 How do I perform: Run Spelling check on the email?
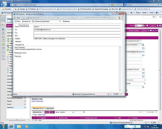point(66,21)
